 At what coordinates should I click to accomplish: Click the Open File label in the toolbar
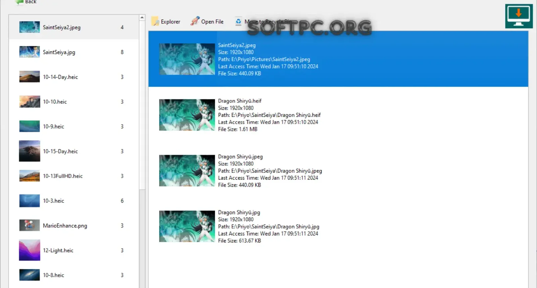tap(212, 21)
